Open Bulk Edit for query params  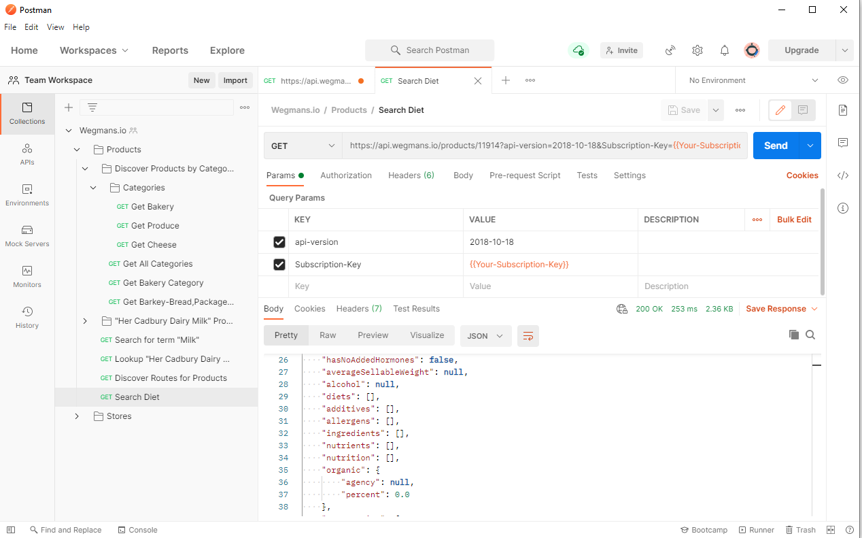coord(794,220)
